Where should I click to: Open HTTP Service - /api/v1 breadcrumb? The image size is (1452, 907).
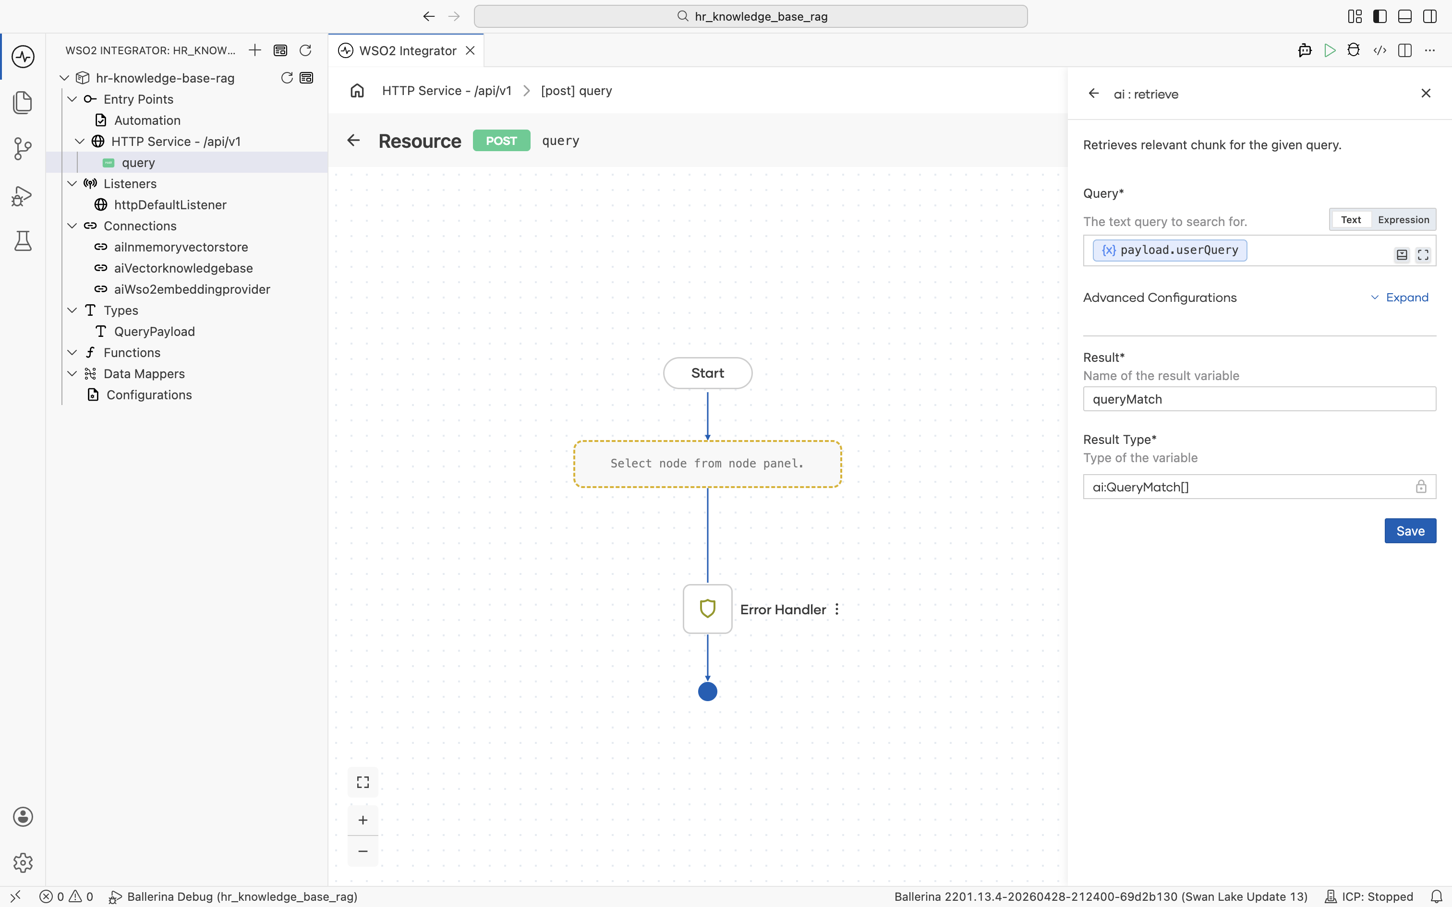447,91
